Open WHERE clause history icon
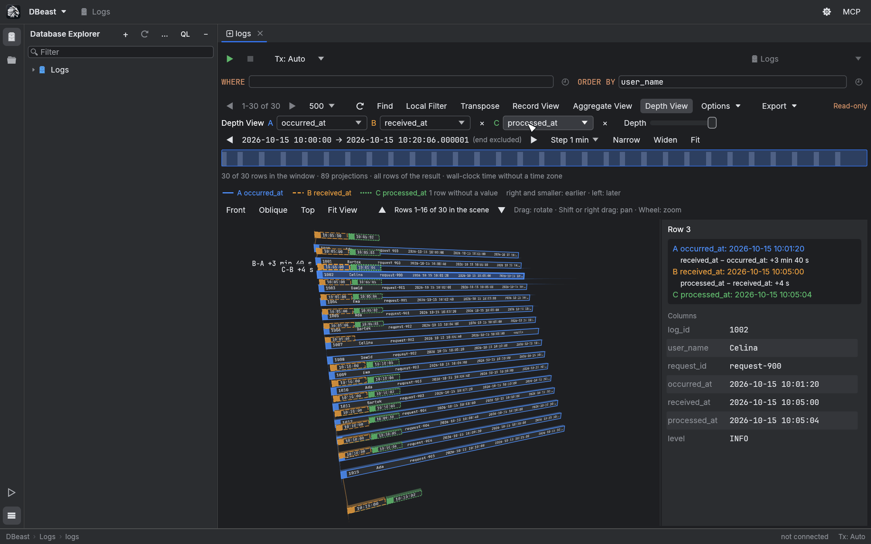871x544 pixels. (x=565, y=82)
